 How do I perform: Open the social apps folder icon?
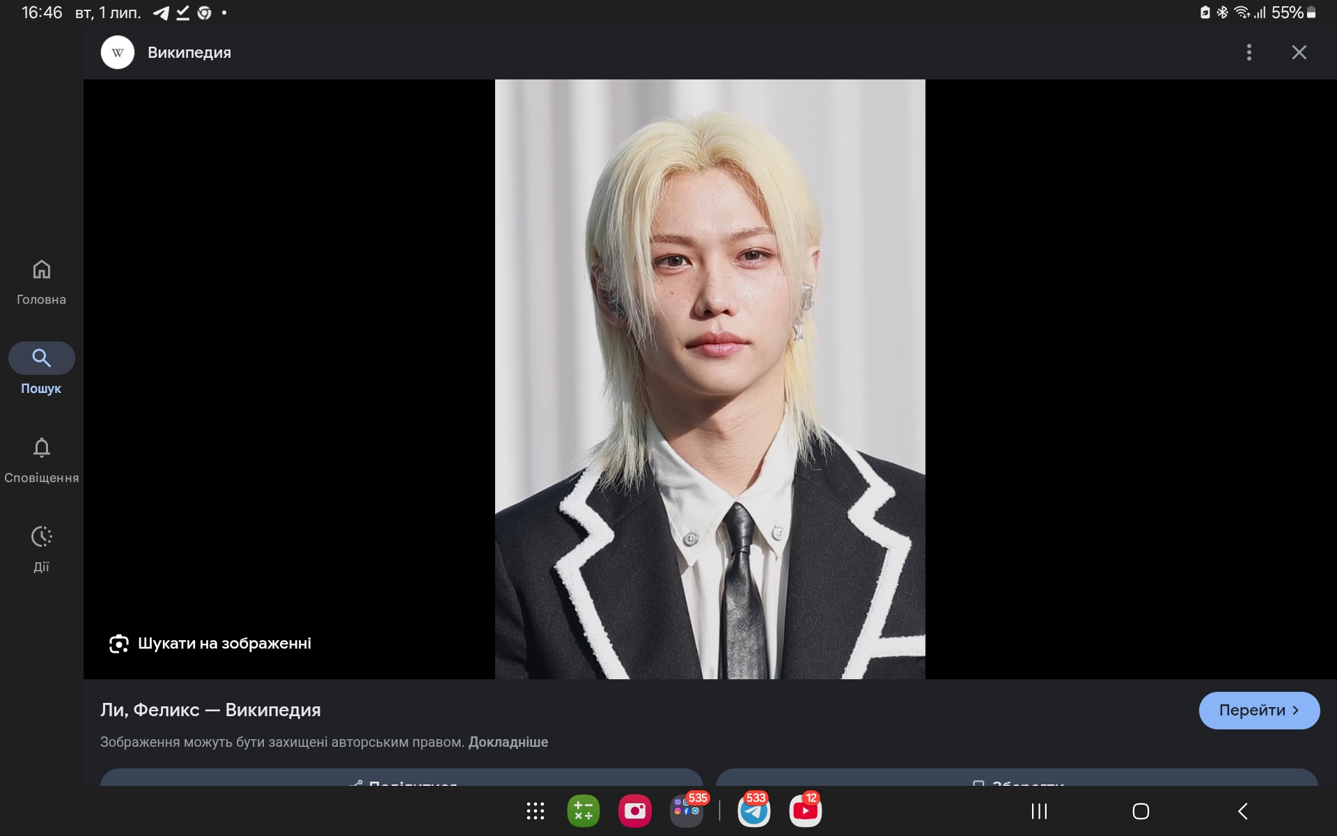686,811
